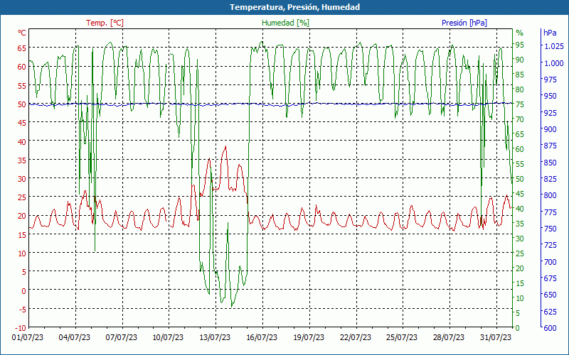The height and width of the screenshot is (355, 569).
Task: Click 600 on the blue pressure axis
Action: 551,328
